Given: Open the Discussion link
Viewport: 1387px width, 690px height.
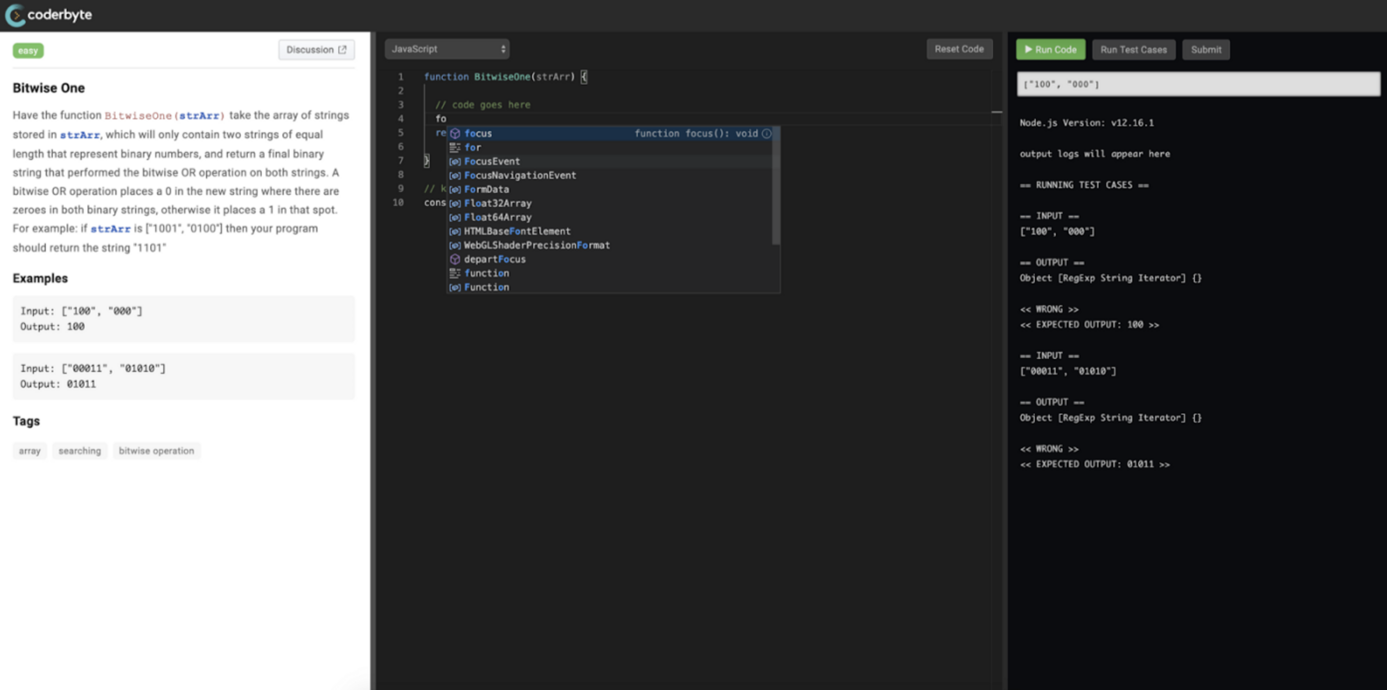Looking at the screenshot, I should 316,50.
